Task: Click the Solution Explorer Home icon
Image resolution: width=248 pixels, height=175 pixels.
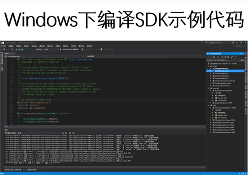Action: tap(214, 57)
